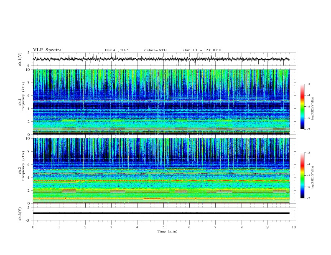331x255 pixels.
Task: Click the "-3" tick on ch.1 colorbar
Action: [x=308, y=84]
